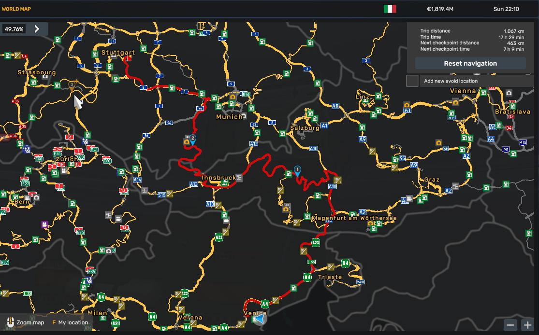This screenshot has height=335, width=539.
Task: Click the orange waypoint marker 3 near Strasbourg
Action: (x=72, y=85)
